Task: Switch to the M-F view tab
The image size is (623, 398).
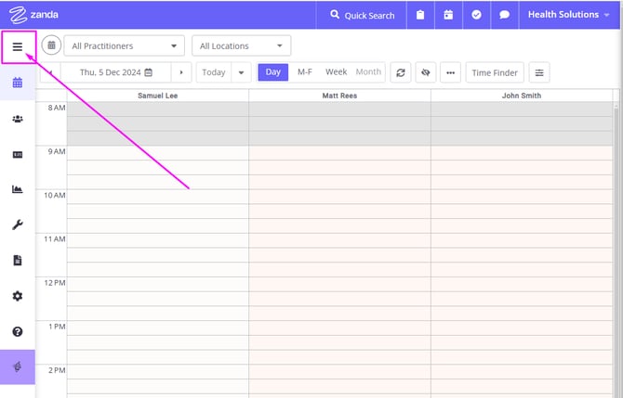Action: point(304,72)
